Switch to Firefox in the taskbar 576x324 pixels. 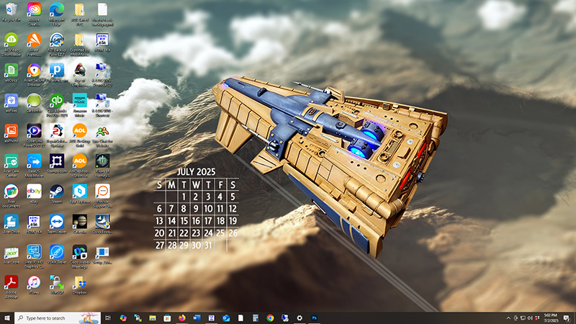182,318
